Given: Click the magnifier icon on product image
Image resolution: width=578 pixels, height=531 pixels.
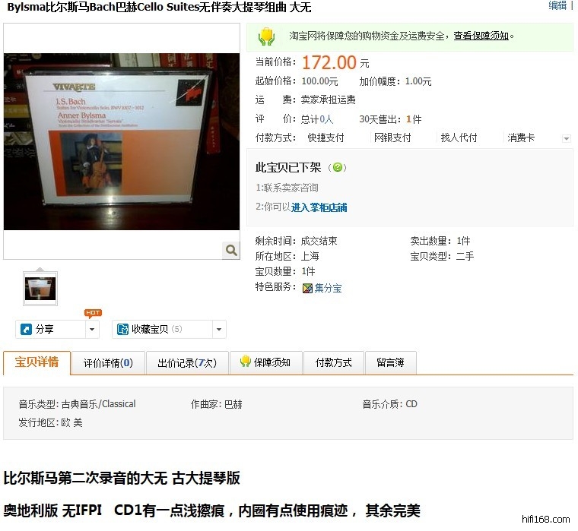Looking at the screenshot, I should click(230, 250).
